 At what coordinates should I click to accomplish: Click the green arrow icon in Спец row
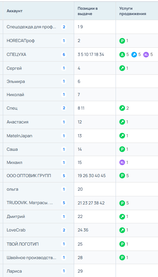pos(122,108)
